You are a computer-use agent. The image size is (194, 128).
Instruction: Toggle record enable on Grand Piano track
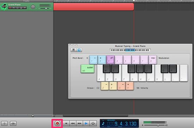10,8
